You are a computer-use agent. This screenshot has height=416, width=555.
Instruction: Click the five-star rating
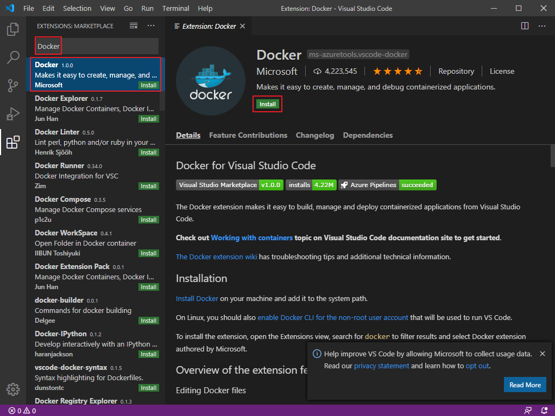coord(398,72)
